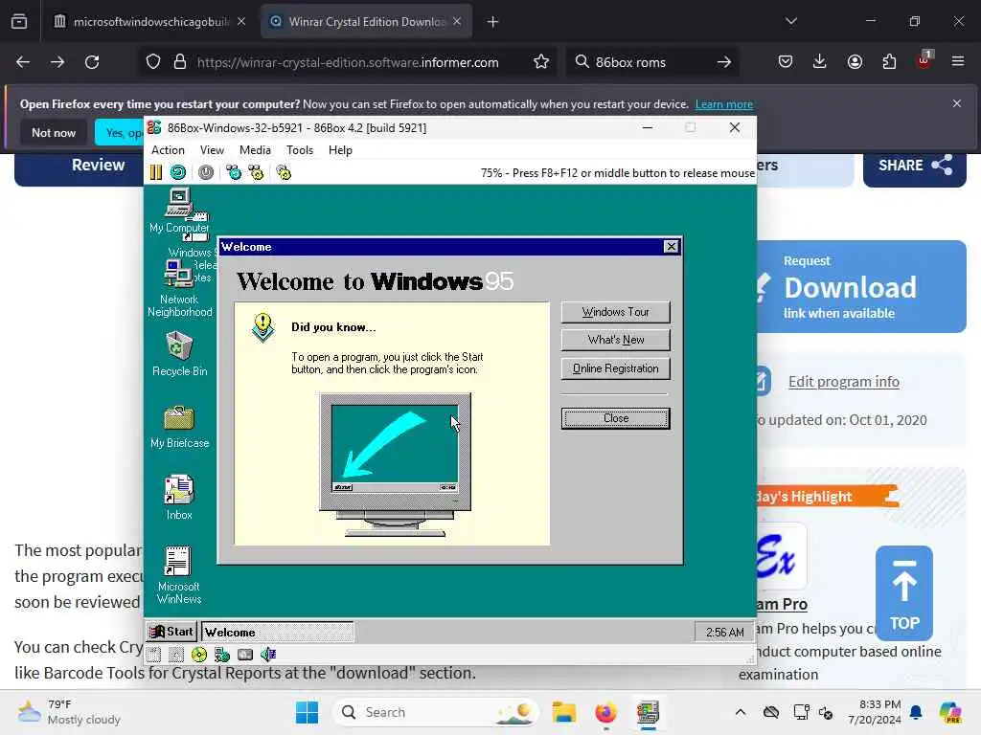Expand the Firefox list all tabs chevron
The image size is (981, 735).
791,21
